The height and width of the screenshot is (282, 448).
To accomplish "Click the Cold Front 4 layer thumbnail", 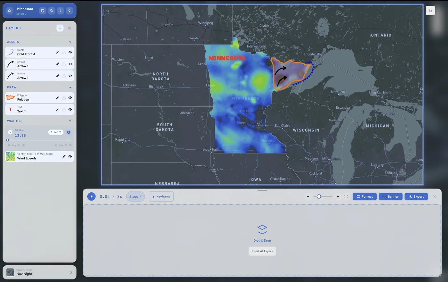I will 11,52.
